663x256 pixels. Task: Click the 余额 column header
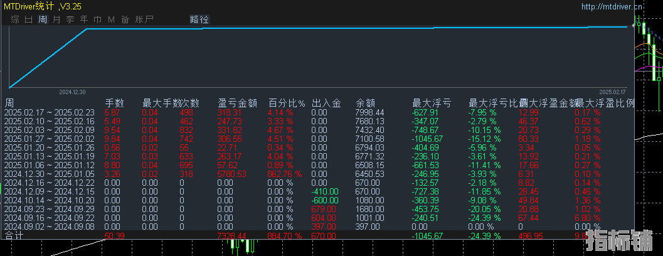[x=365, y=103]
